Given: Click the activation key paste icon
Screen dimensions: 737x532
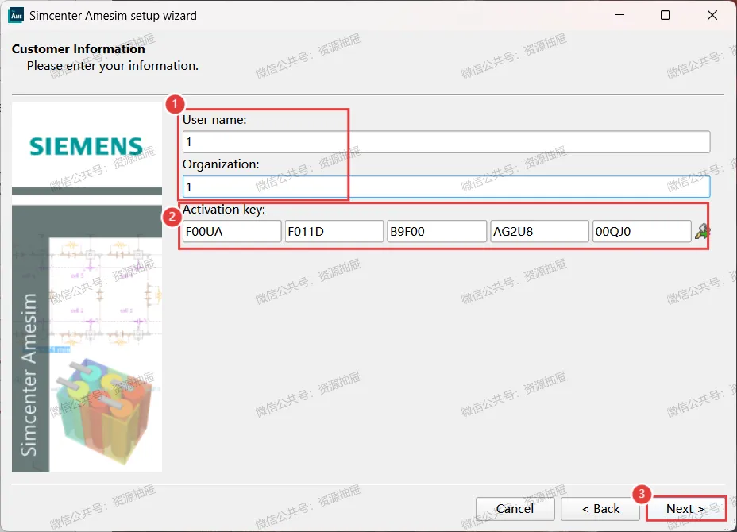Looking at the screenshot, I should (702, 231).
